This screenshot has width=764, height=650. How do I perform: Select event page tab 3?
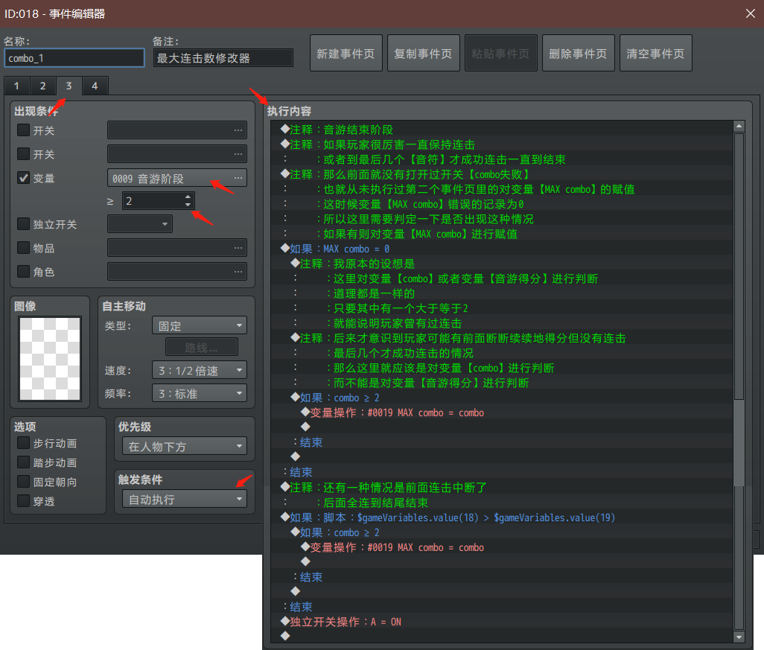[69, 86]
